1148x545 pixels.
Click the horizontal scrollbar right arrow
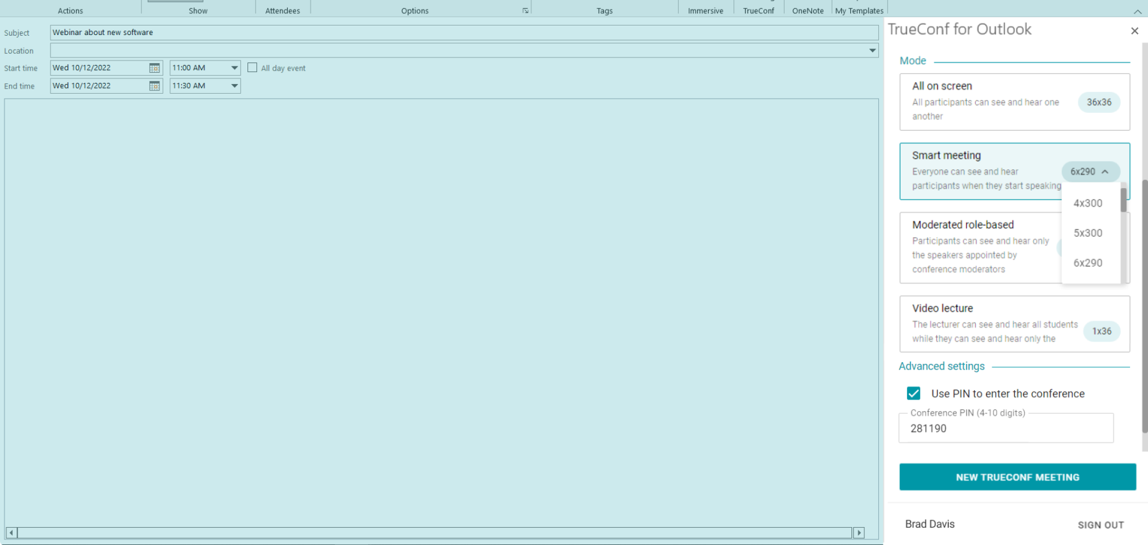pos(859,533)
